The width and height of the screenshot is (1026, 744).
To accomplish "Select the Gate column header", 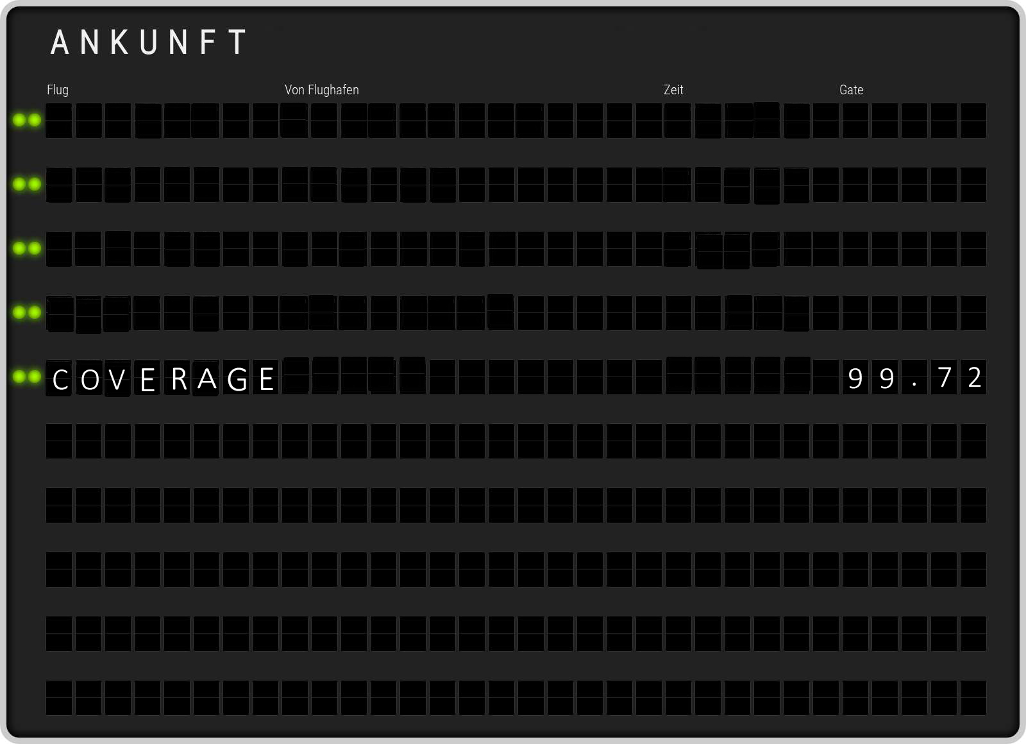I will (x=851, y=90).
